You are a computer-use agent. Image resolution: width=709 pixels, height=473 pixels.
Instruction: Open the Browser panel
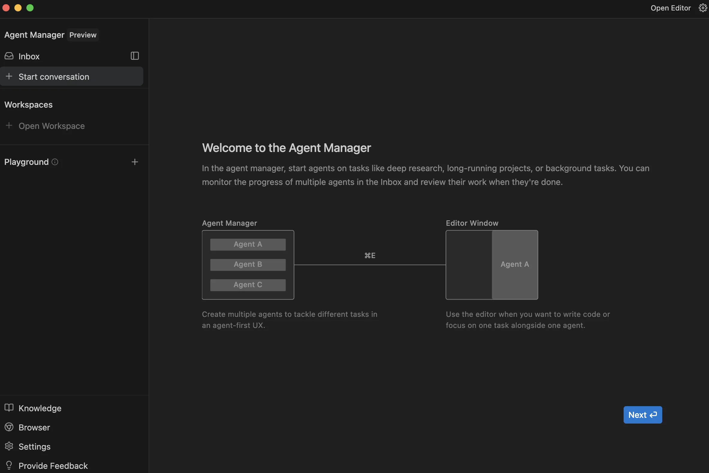click(x=34, y=427)
